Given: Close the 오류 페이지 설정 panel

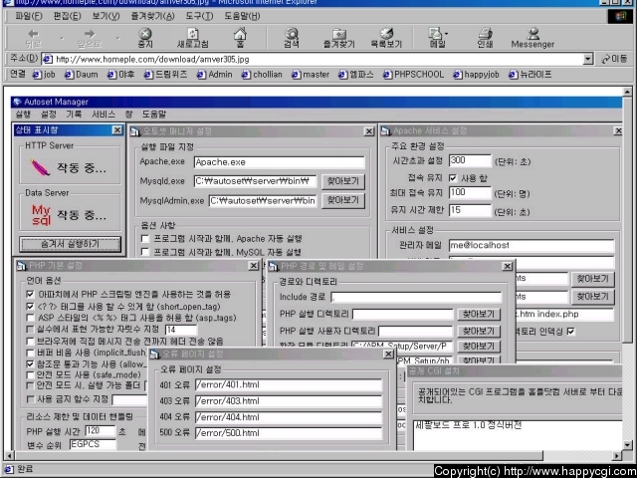Looking at the screenshot, I should (x=388, y=355).
